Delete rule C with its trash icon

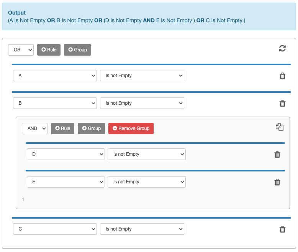[282, 229]
